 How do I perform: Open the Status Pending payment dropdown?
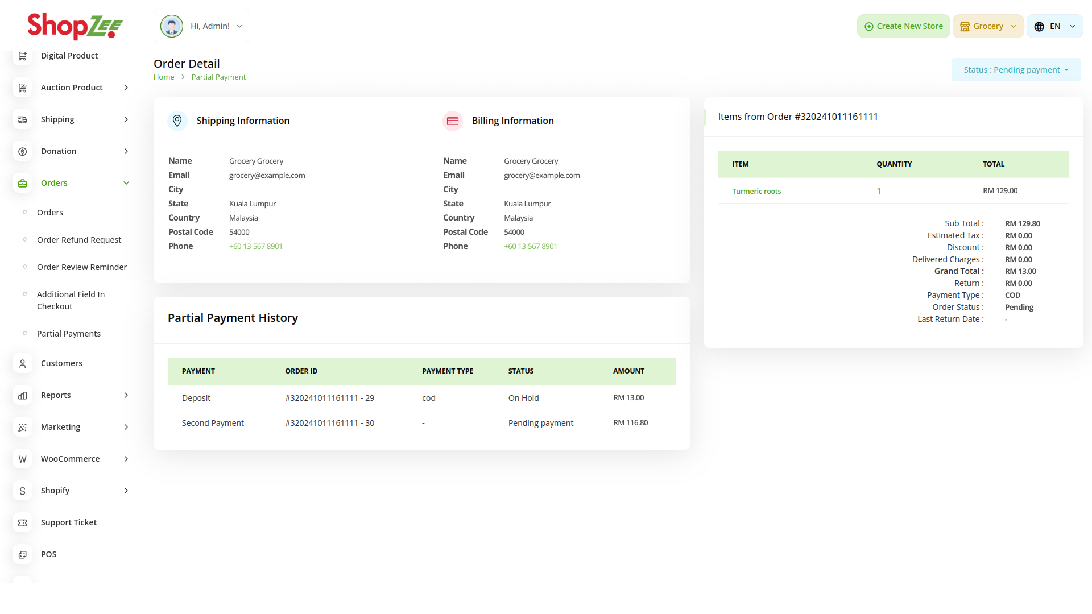pos(1016,70)
